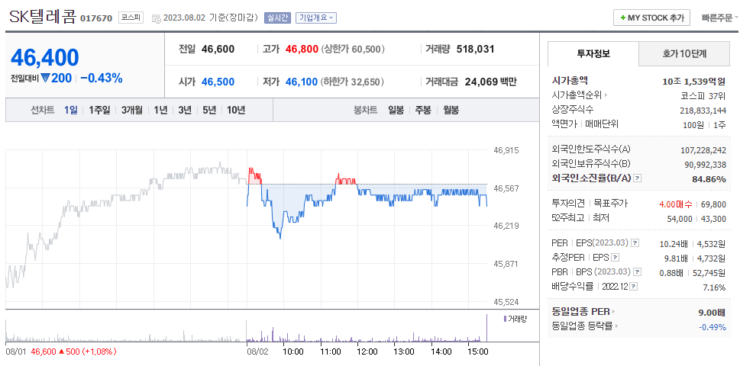
Task: Click the stock code 017670
Action: tap(96, 18)
